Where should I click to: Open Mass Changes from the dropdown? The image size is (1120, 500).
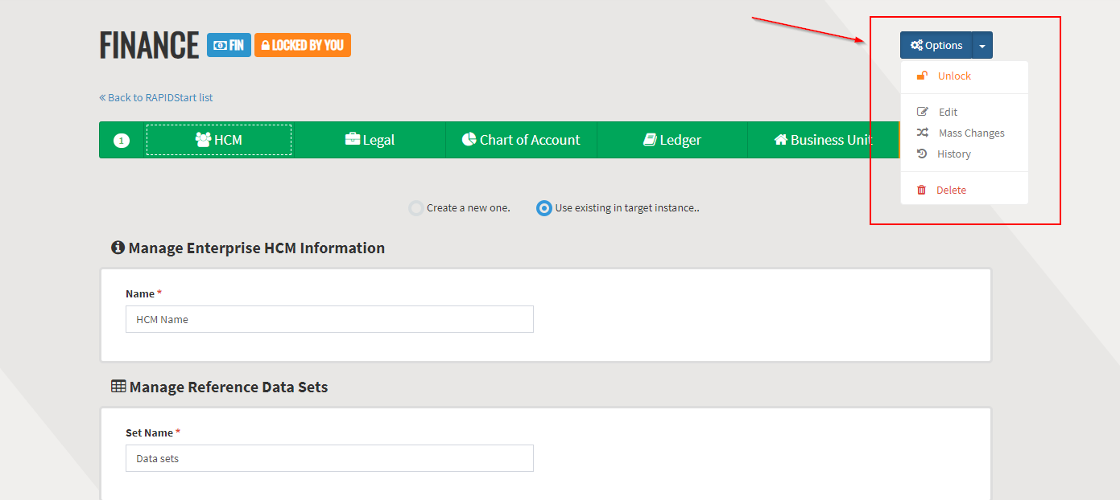coord(971,133)
